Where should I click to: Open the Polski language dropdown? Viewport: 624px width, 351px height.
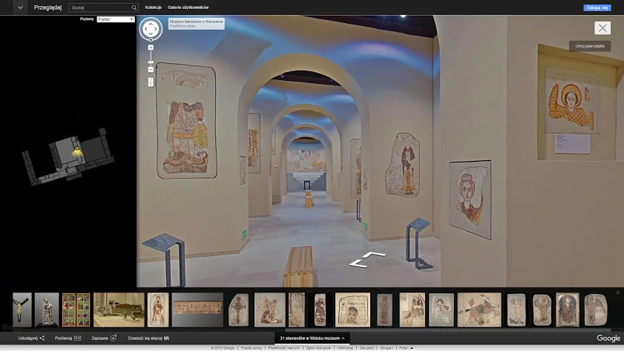pos(406,348)
